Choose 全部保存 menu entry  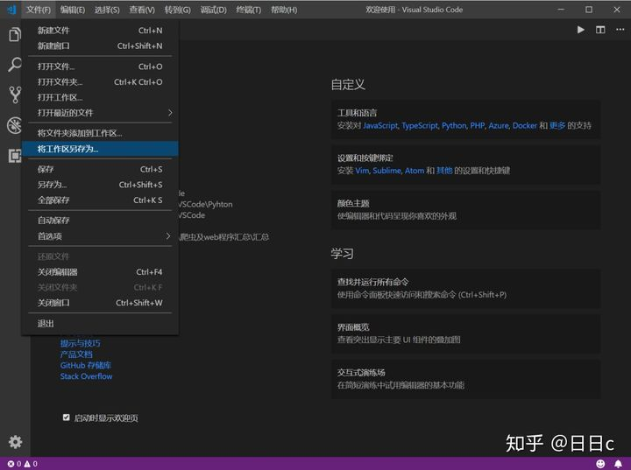(x=101, y=200)
